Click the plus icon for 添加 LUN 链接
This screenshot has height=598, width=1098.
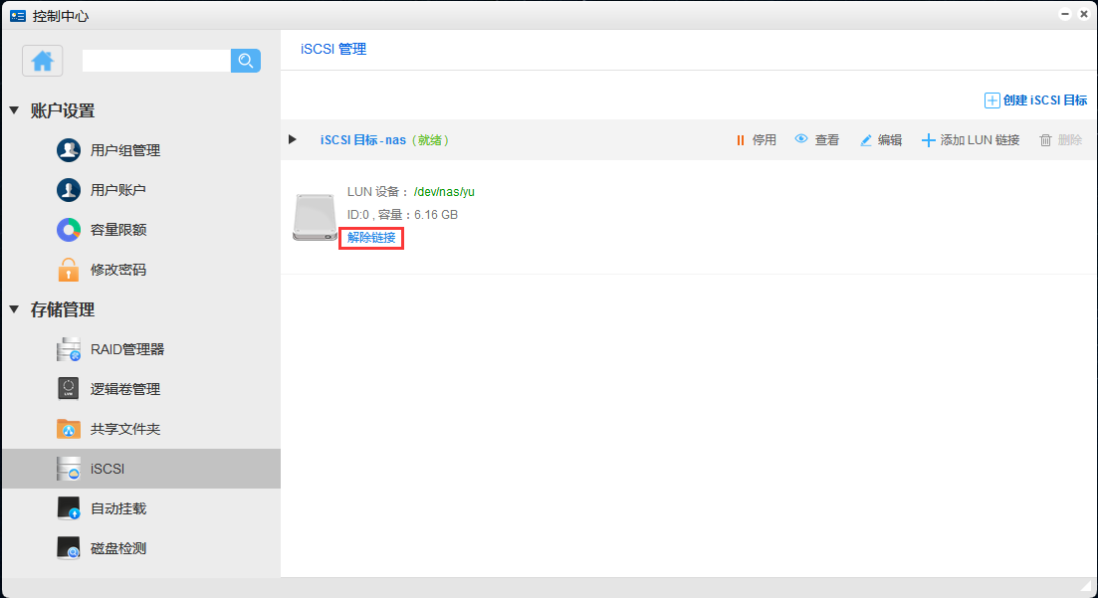(x=928, y=140)
